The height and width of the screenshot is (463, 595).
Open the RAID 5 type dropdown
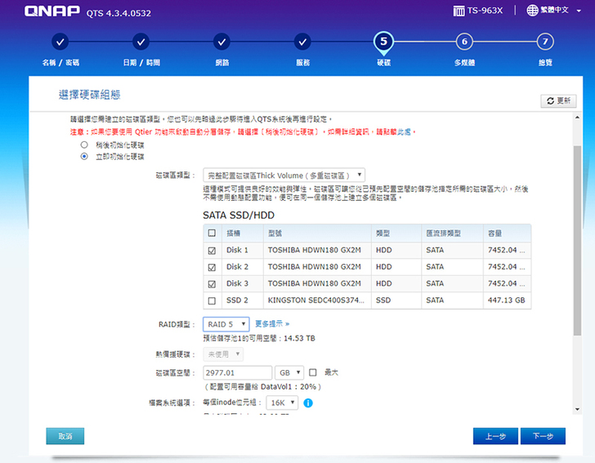(226, 324)
